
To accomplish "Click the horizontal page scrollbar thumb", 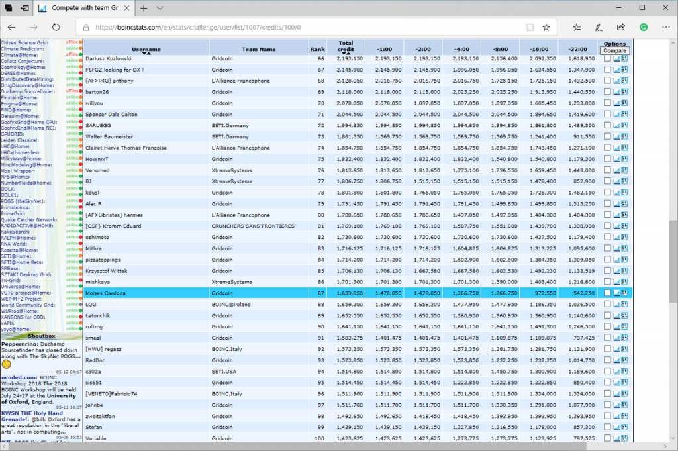I will coord(297,446).
